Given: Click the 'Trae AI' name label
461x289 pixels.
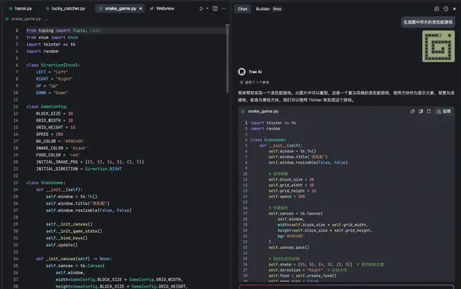Looking at the screenshot, I should coord(255,72).
